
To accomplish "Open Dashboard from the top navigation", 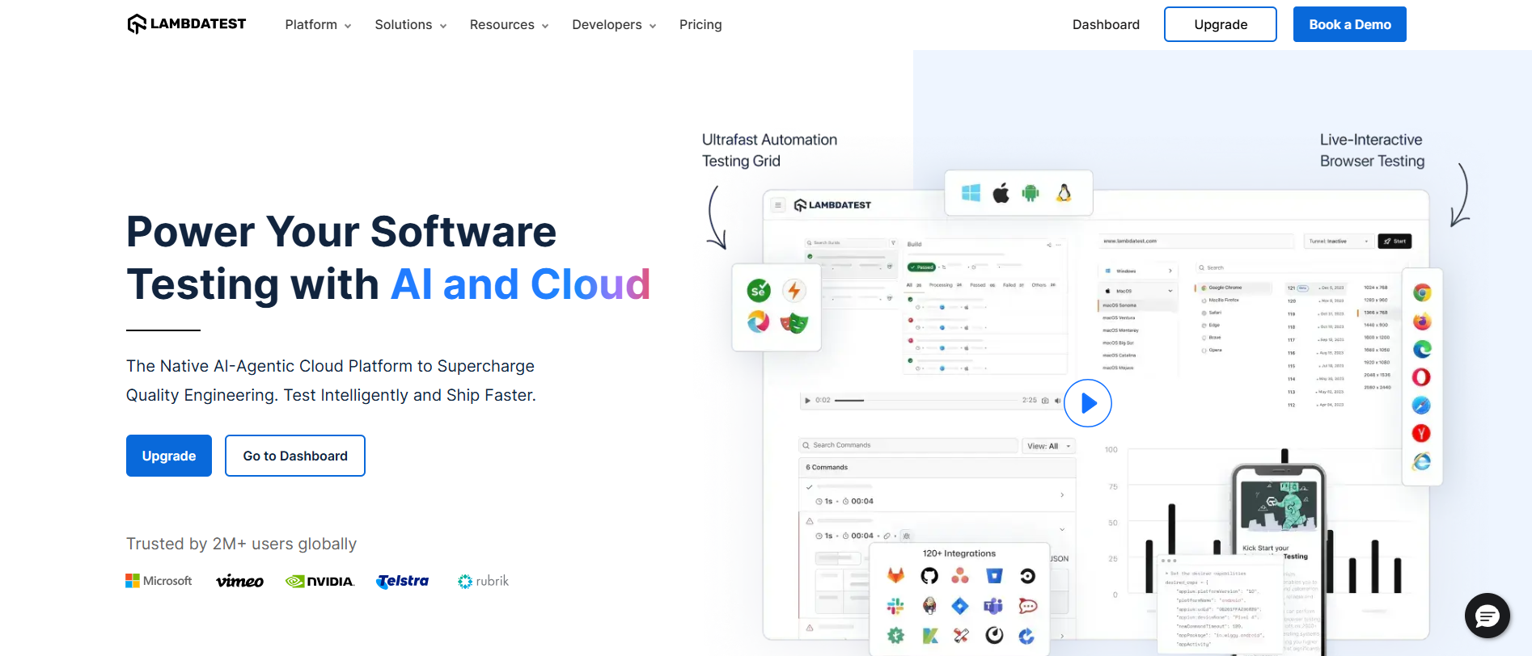I will click(1106, 25).
